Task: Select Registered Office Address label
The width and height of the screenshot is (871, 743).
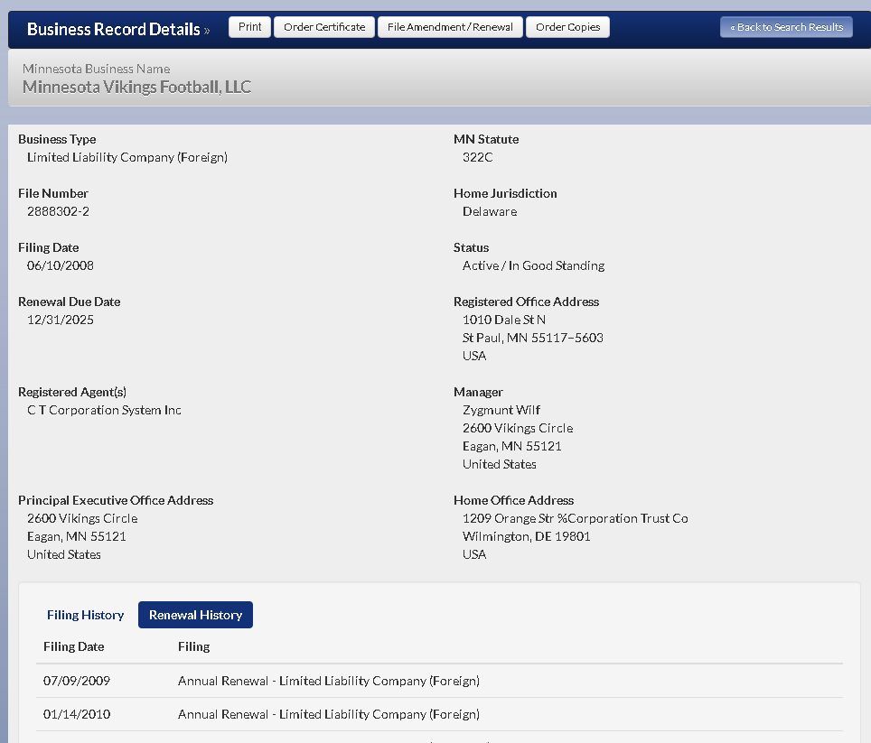Action: pyautogui.click(x=526, y=302)
